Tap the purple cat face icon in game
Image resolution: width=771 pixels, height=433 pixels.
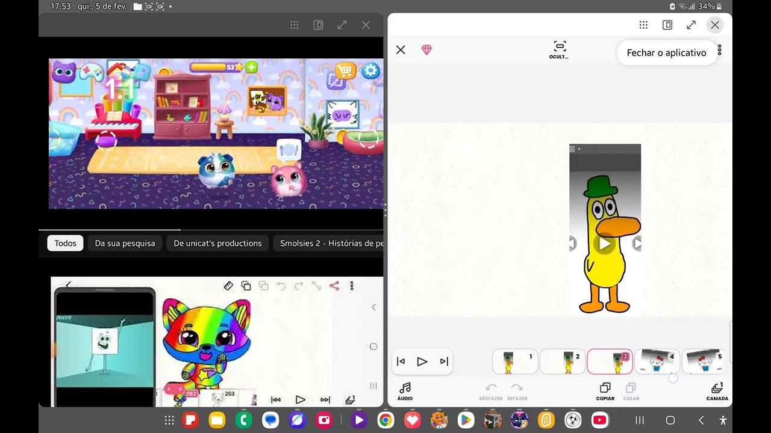(x=64, y=72)
